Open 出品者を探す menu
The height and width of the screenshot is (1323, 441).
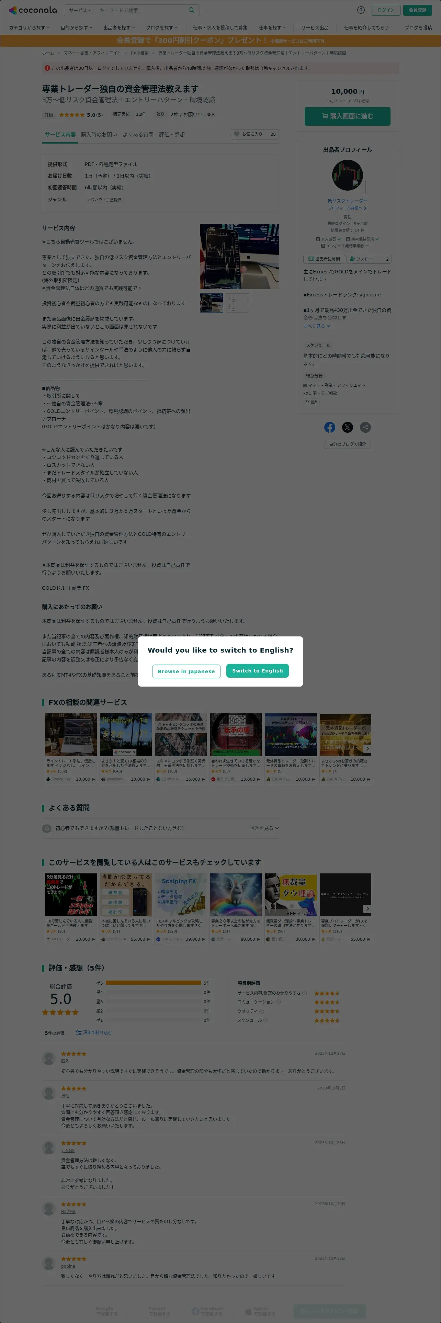pos(119,28)
